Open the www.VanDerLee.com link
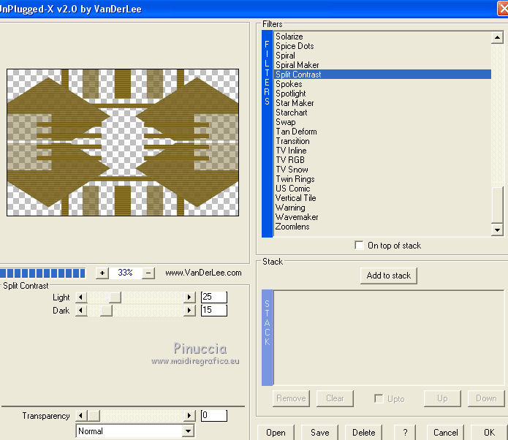Viewport: 508px width, 440px height. click(203, 273)
